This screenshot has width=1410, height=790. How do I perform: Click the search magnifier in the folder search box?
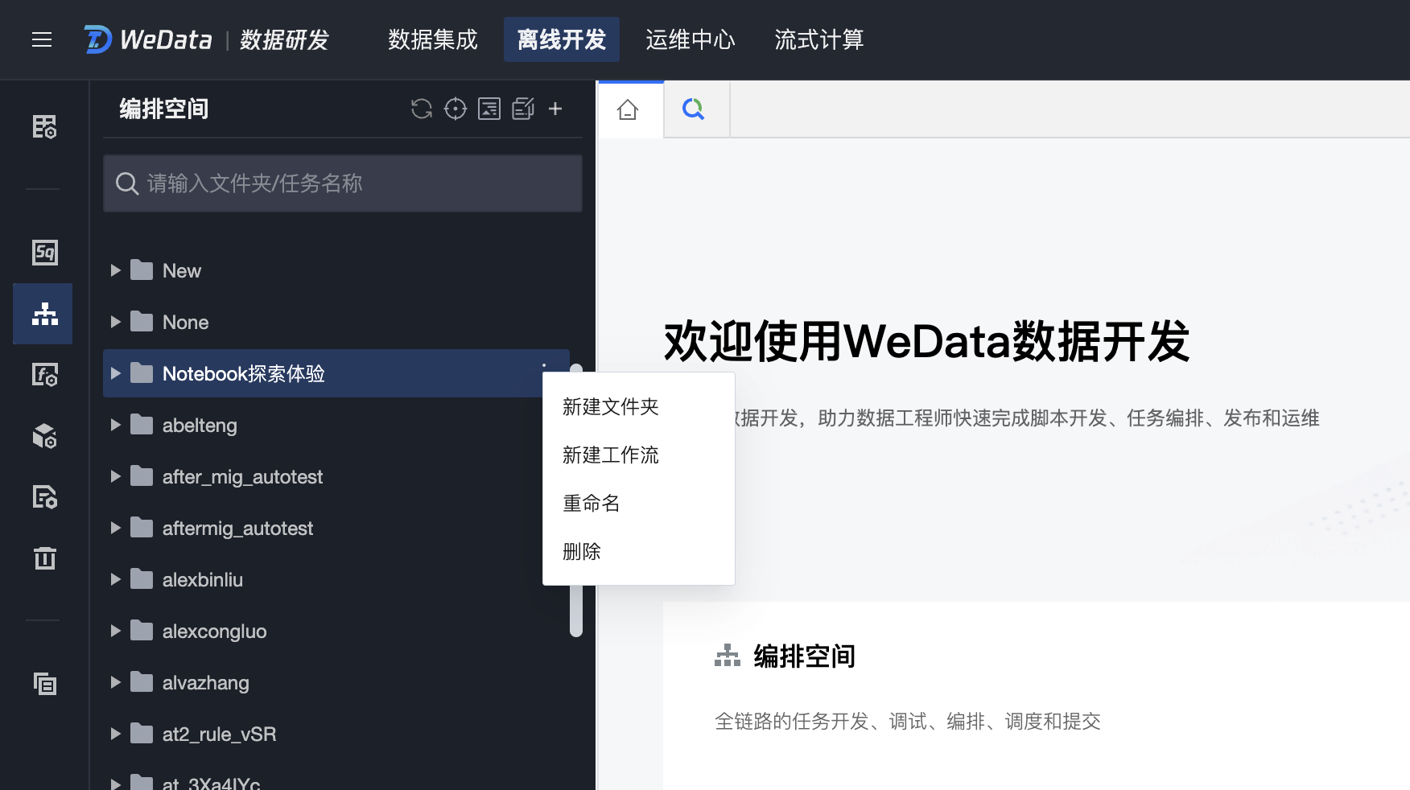127,183
